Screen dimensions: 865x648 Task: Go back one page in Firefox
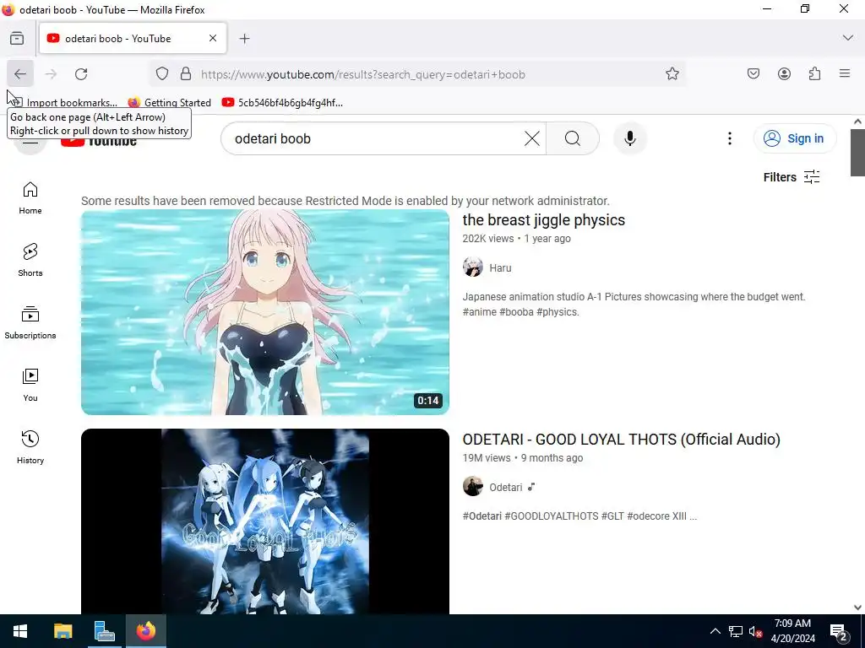(20, 74)
